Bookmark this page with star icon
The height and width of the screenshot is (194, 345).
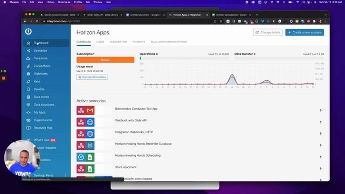point(221,22)
